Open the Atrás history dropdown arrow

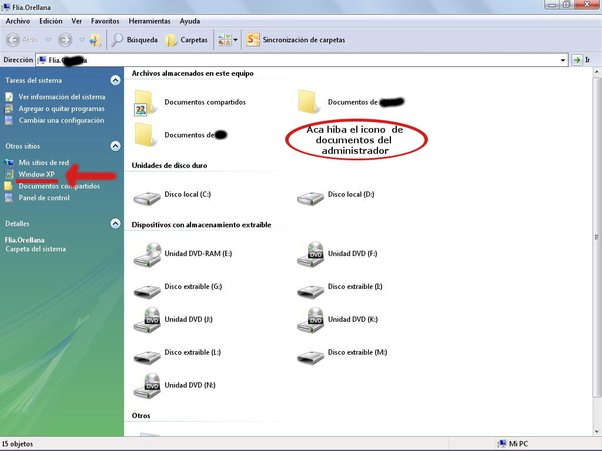pyautogui.click(x=48, y=39)
